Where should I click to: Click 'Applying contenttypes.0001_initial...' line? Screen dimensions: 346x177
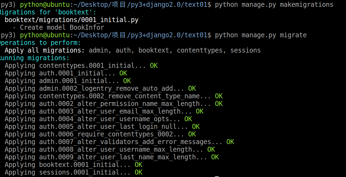point(75,66)
